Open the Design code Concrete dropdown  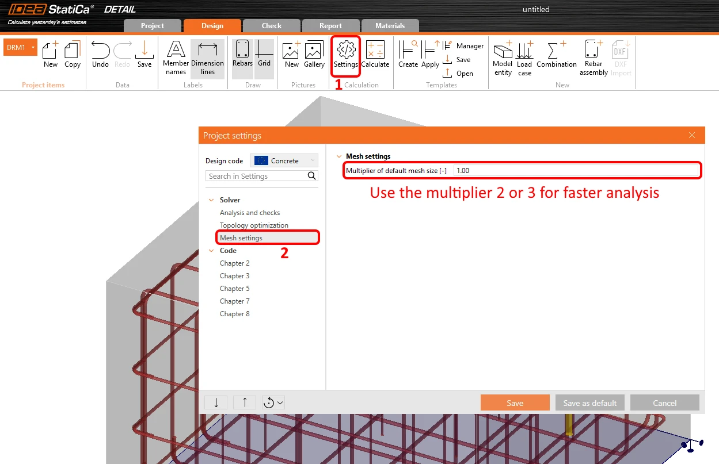(x=284, y=161)
